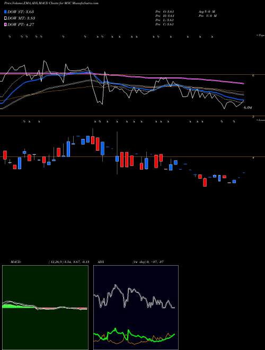Click the tallest-wick candlestick in the price chart
Viewport: 265px width, 350px height.
click(117, 153)
